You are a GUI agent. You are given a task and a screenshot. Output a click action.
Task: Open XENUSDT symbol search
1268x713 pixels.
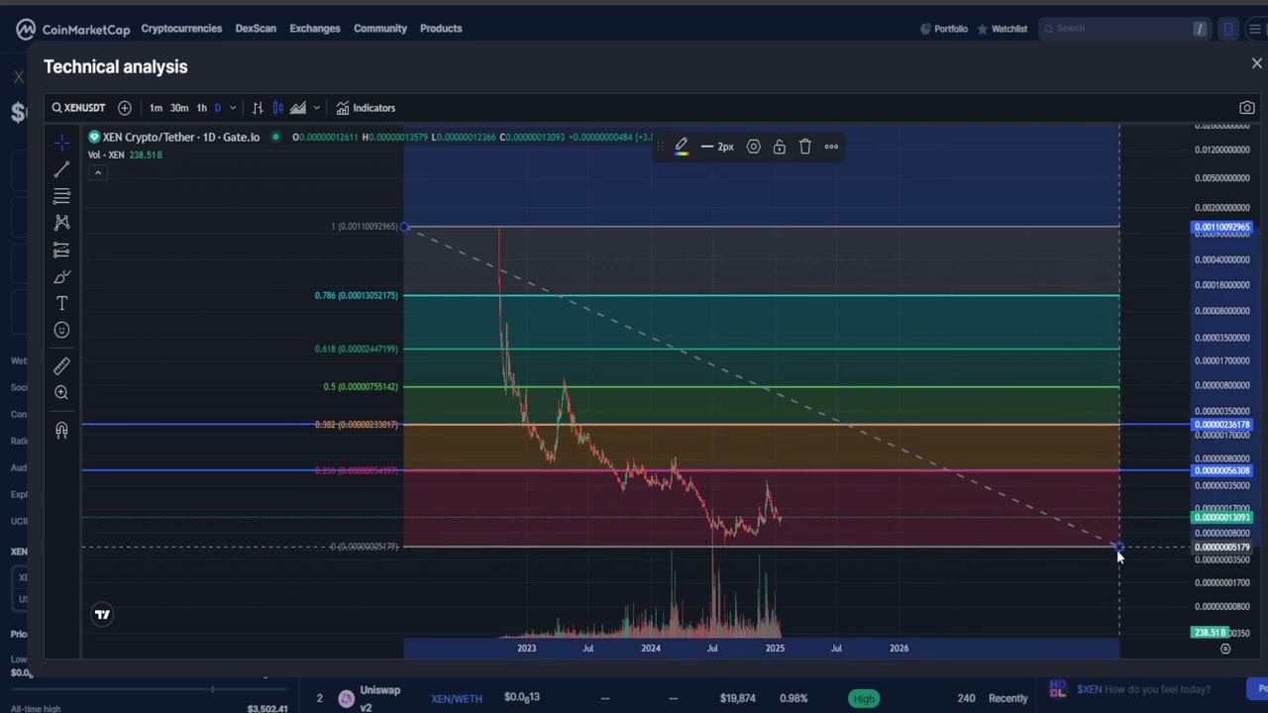tap(78, 108)
